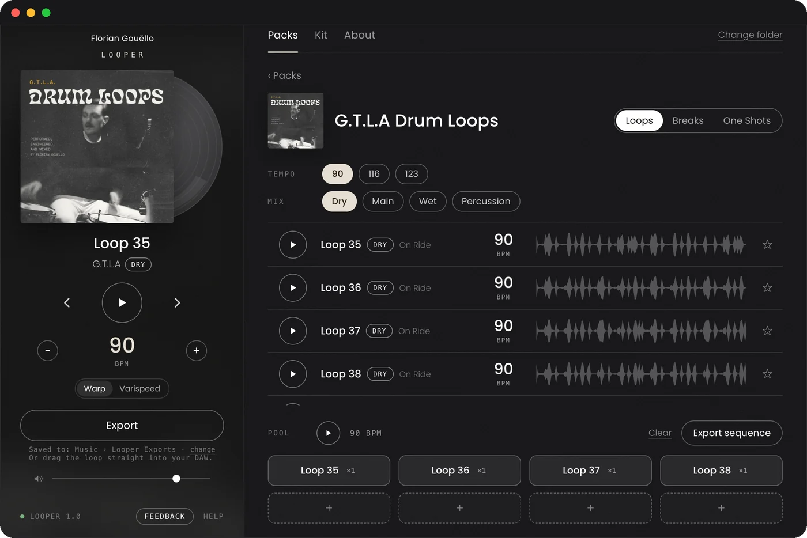Open the Kit tab
Viewport: 807px width, 538px height.
pyautogui.click(x=321, y=35)
